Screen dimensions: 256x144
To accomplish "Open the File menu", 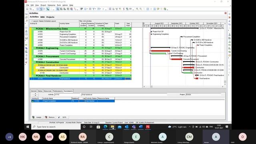I will [28, 5].
